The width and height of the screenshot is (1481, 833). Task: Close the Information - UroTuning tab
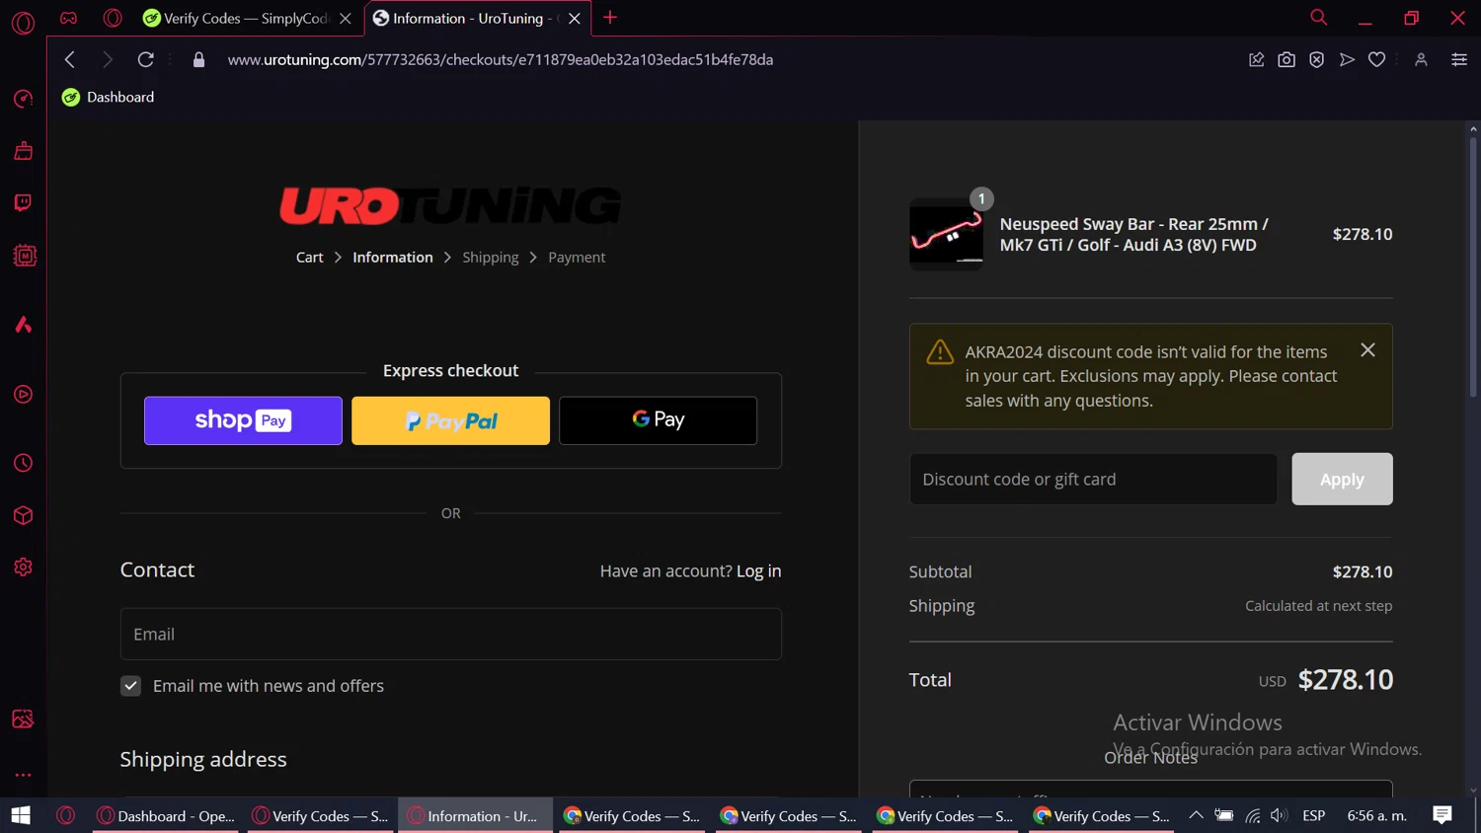coord(575,18)
